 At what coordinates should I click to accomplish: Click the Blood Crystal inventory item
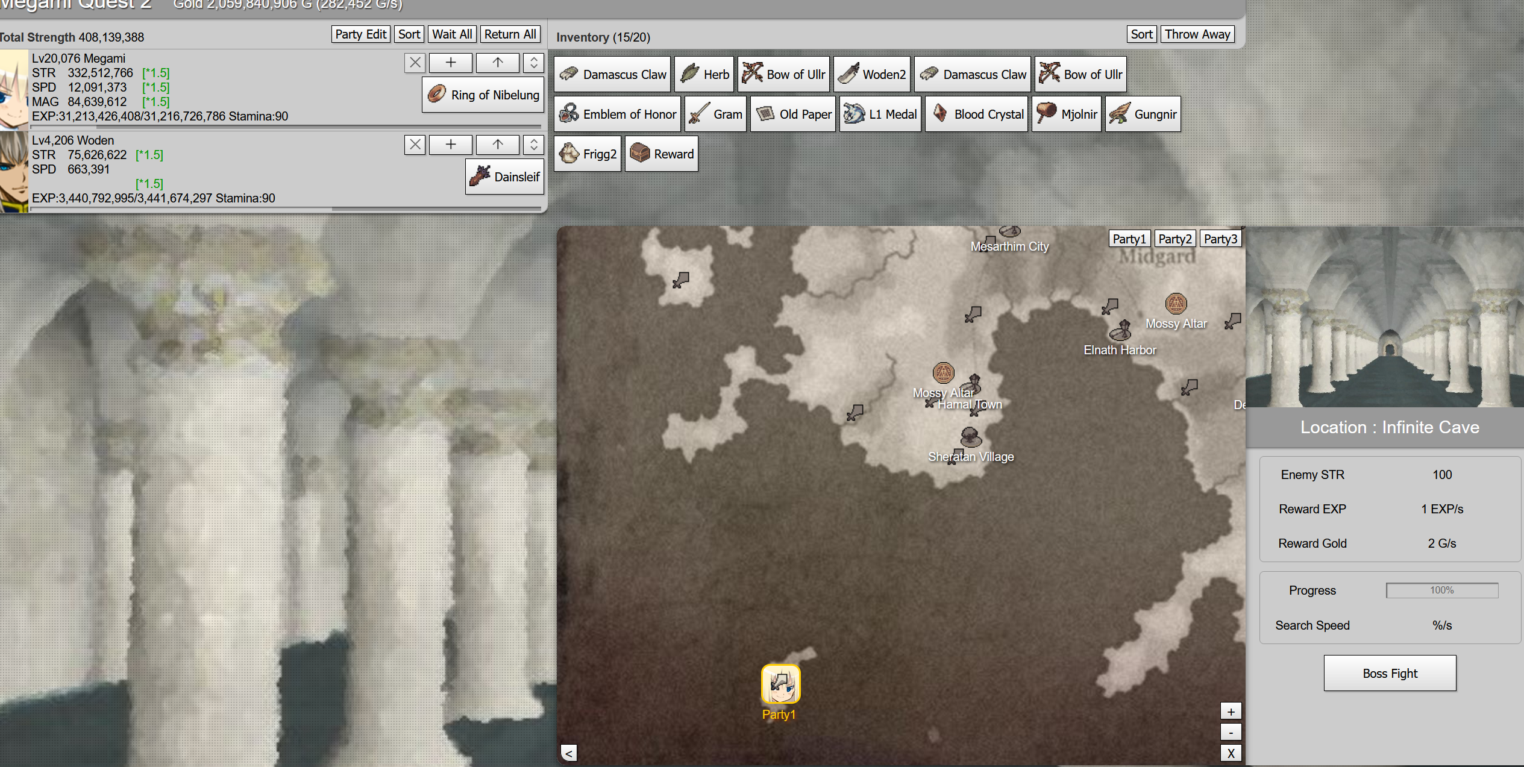coord(976,114)
